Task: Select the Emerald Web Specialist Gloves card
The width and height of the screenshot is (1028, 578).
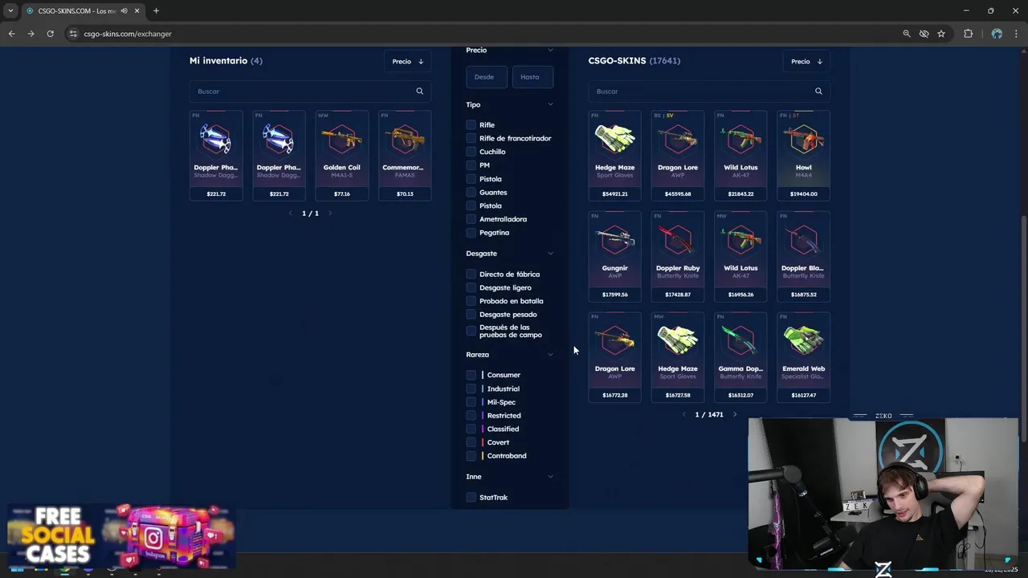Action: [803, 356]
